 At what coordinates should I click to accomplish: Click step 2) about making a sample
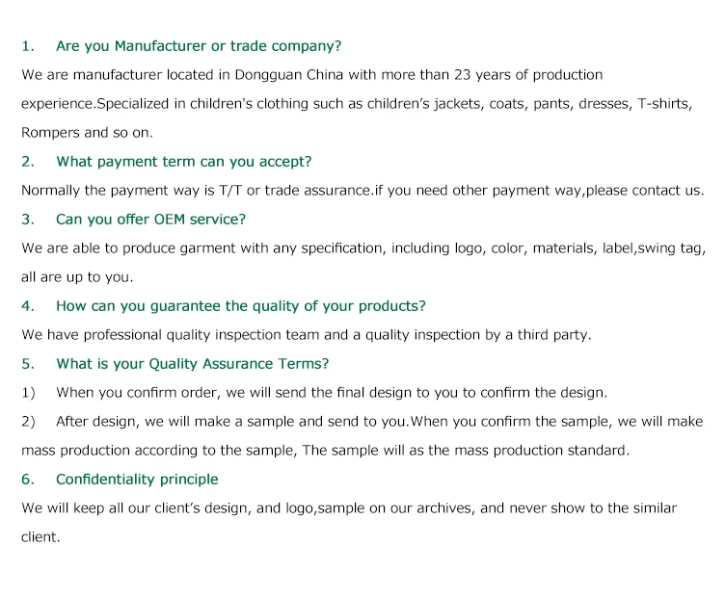(x=379, y=422)
